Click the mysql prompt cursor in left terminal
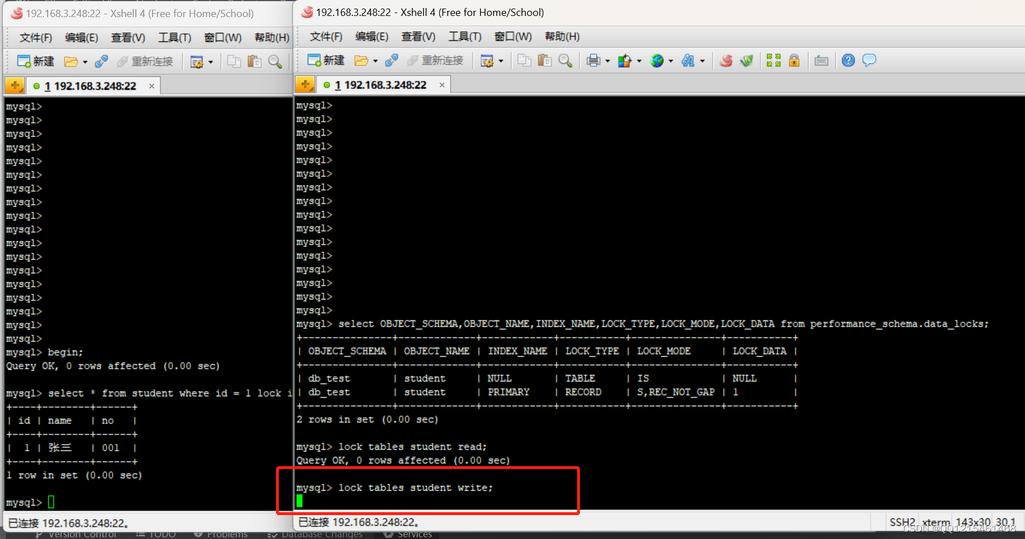The width and height of the screenshot is (1025, 539). click(51, 502)
